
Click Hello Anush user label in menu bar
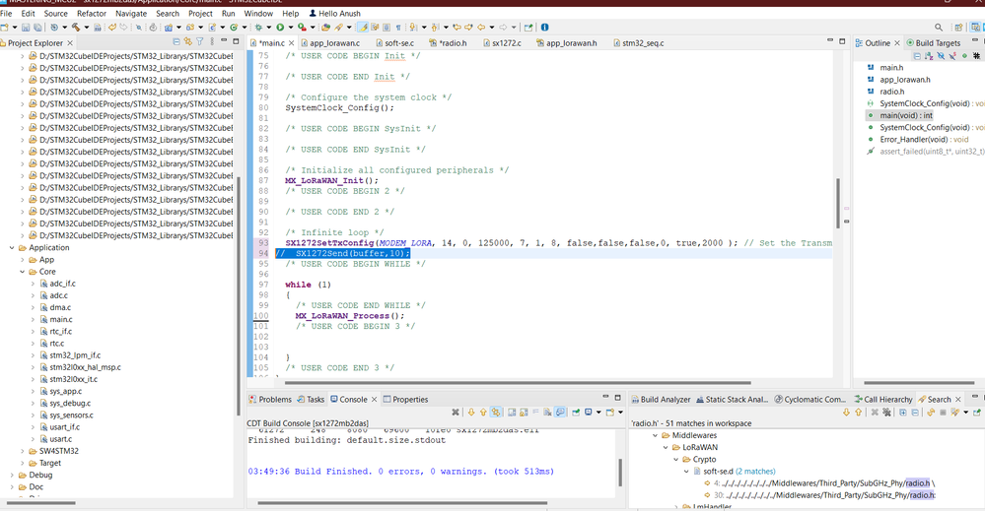click(x=334, y=13)
